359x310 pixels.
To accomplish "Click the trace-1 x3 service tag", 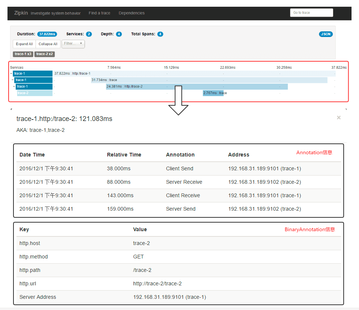I will [x=23, y=54].
